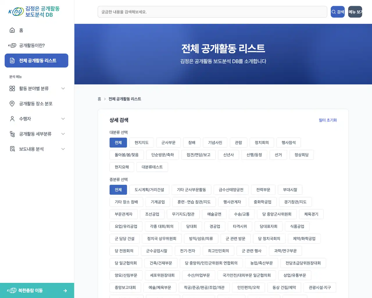Select the 군사부문 category filter

169,143
